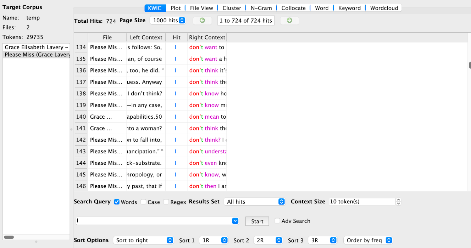Click file cell 'Grace ...' in row 141
Viewport: 471px width, 248px height.
[107, 128]
